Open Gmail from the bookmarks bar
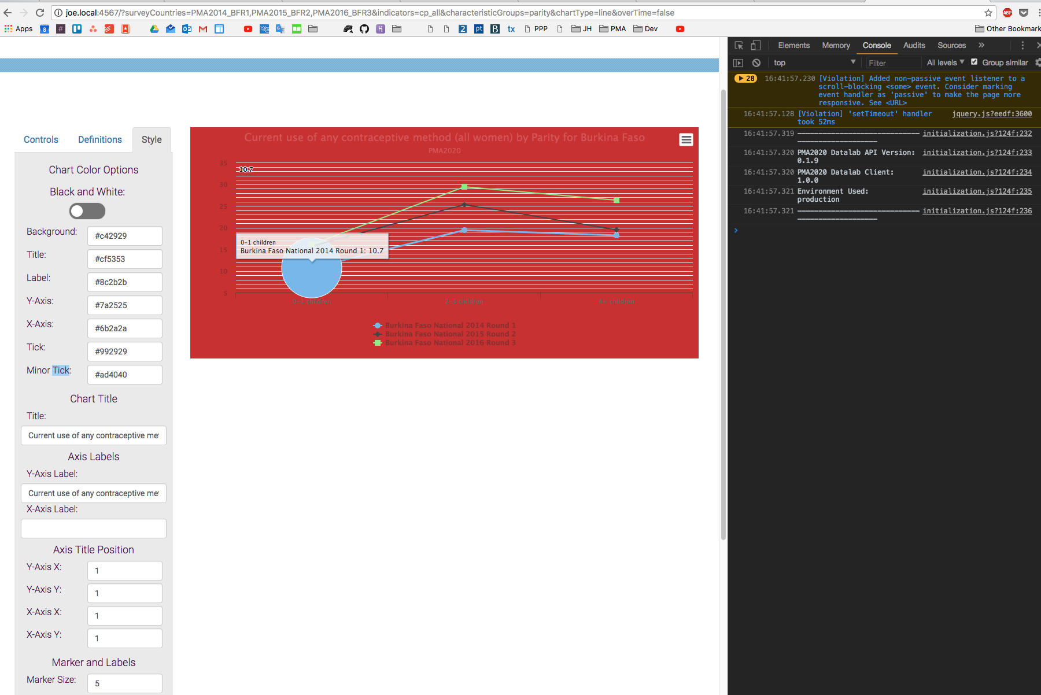 click(x=203, y=29)
